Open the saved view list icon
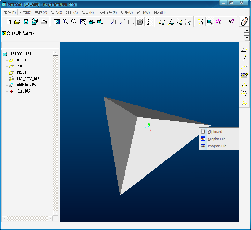The height and width of the screenshot is (230, 251). coord(101,22)
